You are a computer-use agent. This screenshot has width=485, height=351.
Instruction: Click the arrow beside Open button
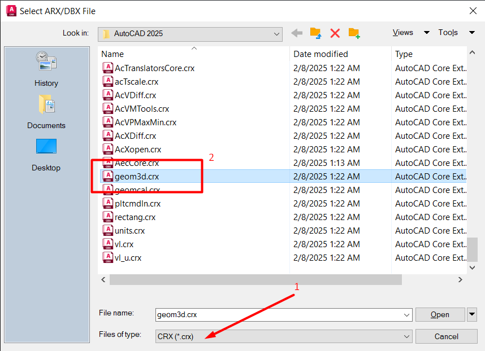(x=472, y=314)
